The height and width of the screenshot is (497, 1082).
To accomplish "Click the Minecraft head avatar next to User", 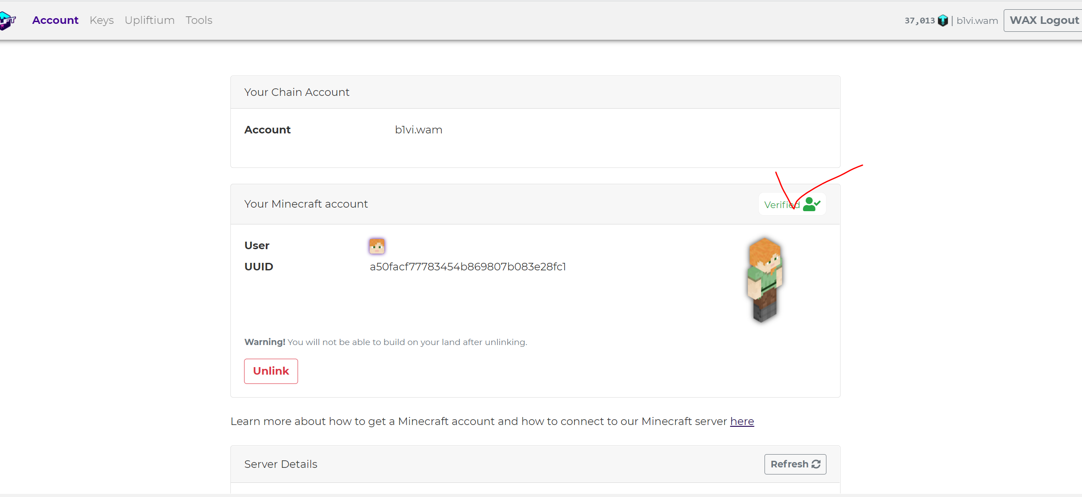I will coord(377,246).
